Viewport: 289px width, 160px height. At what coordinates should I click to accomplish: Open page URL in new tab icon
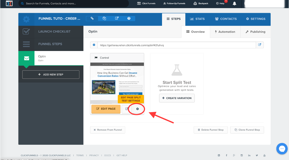(260, 45)
